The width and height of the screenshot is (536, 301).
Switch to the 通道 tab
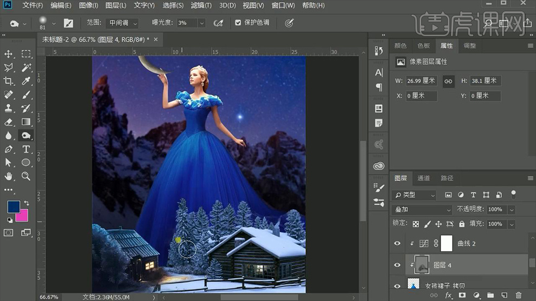[x=423, y=178]
